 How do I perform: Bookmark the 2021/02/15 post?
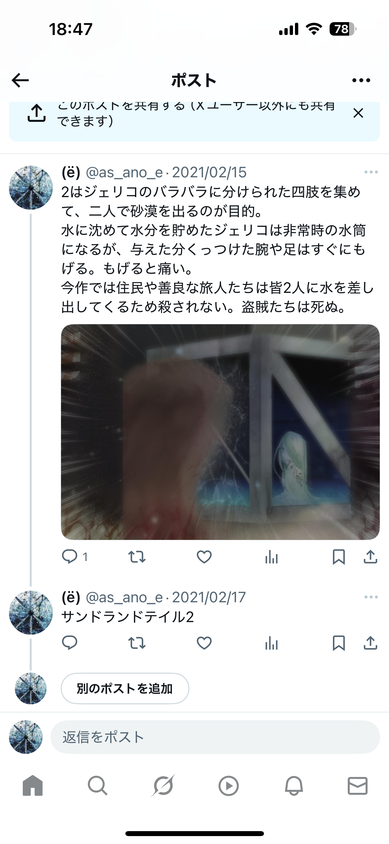pos(339,557)
